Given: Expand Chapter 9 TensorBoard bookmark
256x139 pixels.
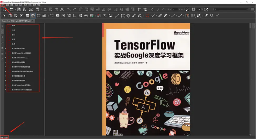Looking at the screenshot, I should pos(6,85).
